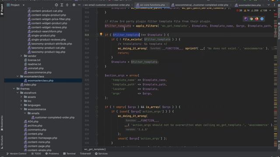The height and width of the screenshot is (157, 280).
Task: Select content-homepage.php file
Action: click(42, 138)
